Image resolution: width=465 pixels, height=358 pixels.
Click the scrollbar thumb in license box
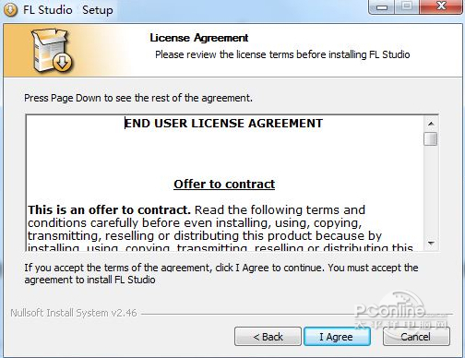point(431,138)
